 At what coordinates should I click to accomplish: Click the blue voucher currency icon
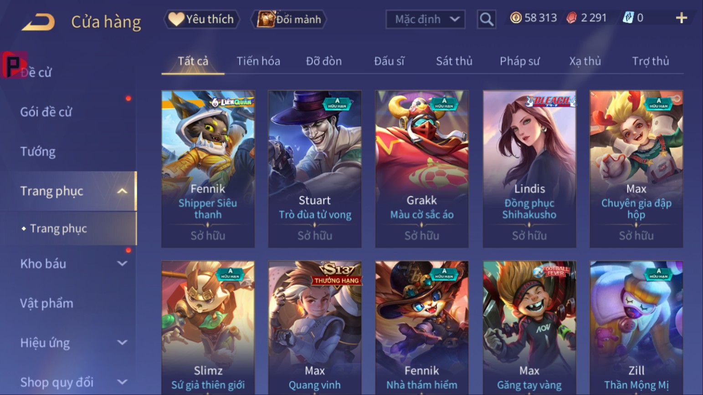[x=628, y=18]
